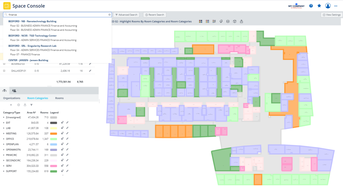Viewport: 343px width, 186px height.
Task: Open the legend list icon in drawing toolbar
Action: pos(214,21)
